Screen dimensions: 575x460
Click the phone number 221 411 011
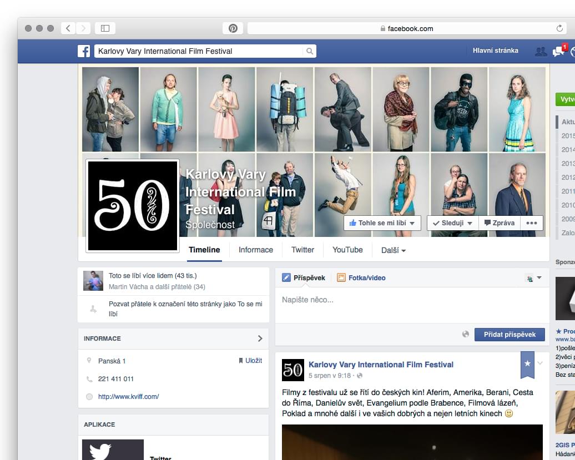coord(116,378)
